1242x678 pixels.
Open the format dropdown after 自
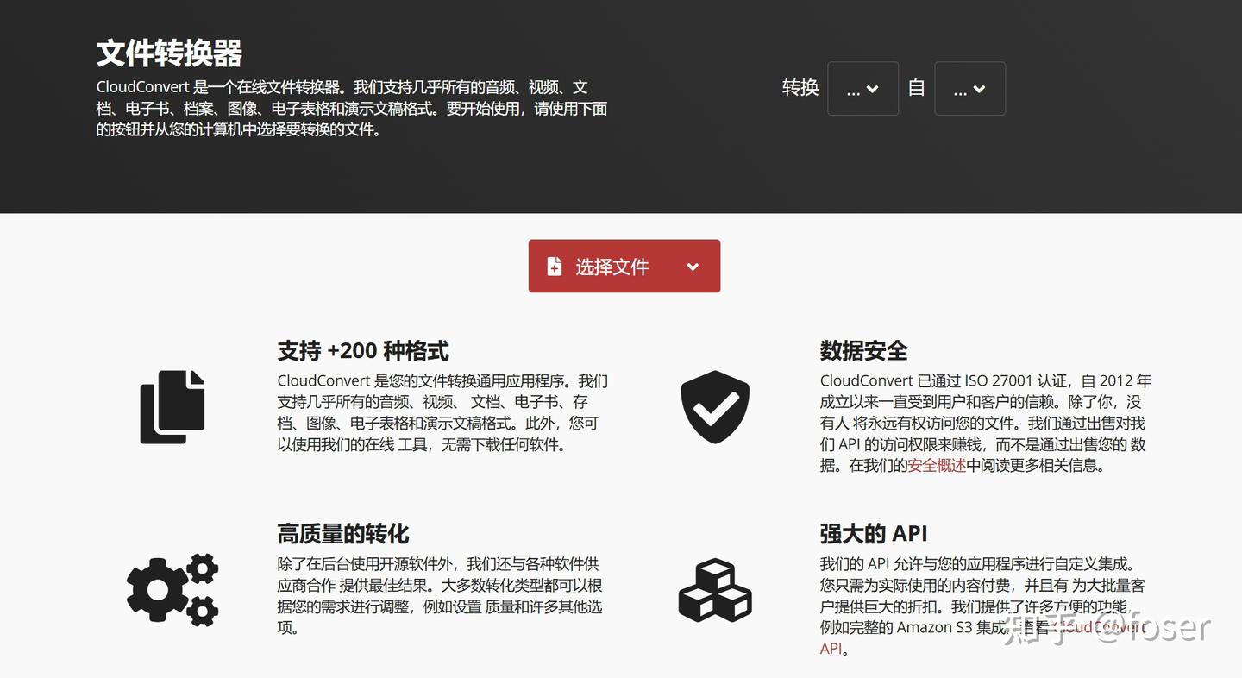coord(970,88)
